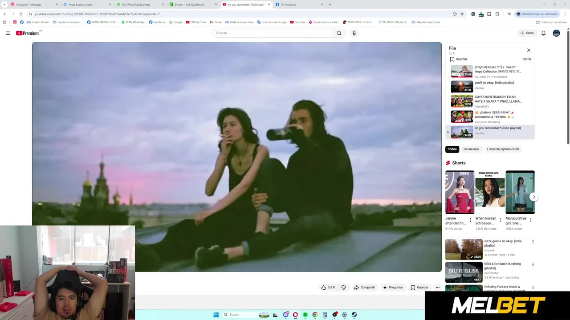Close the Fila queue panel

(x=529, y=50)
